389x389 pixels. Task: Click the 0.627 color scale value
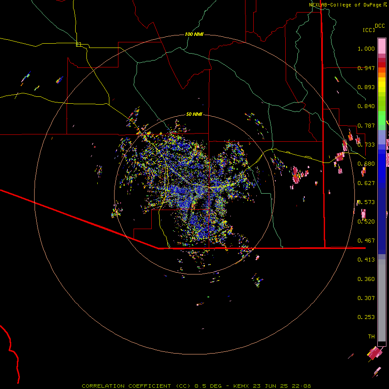[x=366, y=183]
